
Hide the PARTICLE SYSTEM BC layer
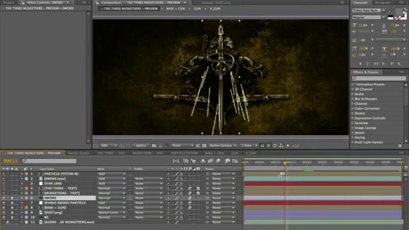click(4, 174)
